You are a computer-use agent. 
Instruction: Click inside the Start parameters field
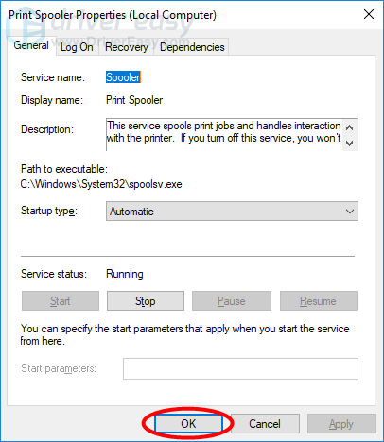pyautogui.click(x=240, y=368)
